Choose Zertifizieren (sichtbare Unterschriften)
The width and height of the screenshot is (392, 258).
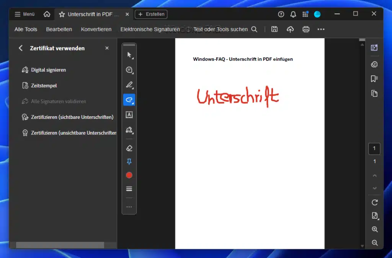(67, 117)
